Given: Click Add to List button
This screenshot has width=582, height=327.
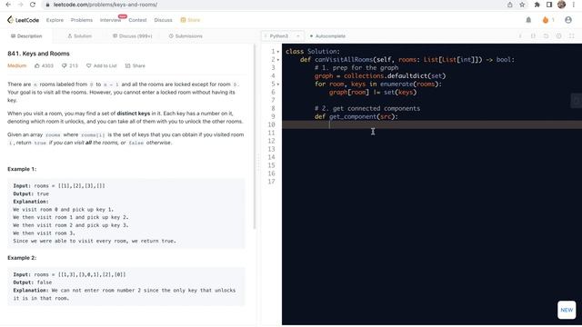Looking at the screenshot, I should [101, 65].
